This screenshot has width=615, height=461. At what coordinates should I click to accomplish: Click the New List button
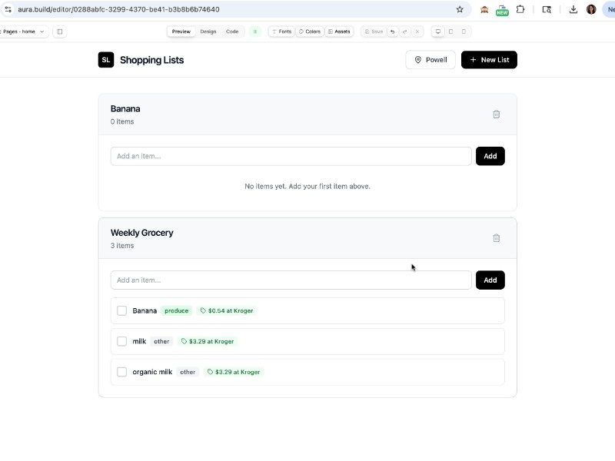(x=489, y=60)
